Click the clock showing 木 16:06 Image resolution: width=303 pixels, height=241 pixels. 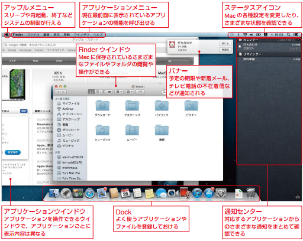click(x=276, y=35)
